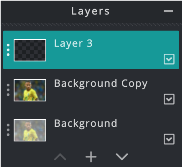Open options menu dots for Layer 3

pos(8,50)
